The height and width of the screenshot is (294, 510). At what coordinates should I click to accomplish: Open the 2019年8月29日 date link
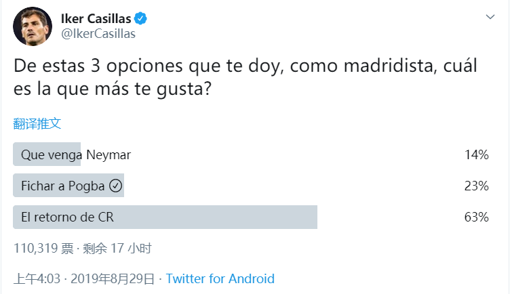pos(113,278)
